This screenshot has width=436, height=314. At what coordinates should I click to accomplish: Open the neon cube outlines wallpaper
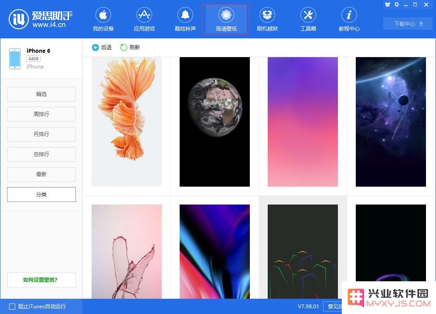pyautogui.click(x=303, y=252)
